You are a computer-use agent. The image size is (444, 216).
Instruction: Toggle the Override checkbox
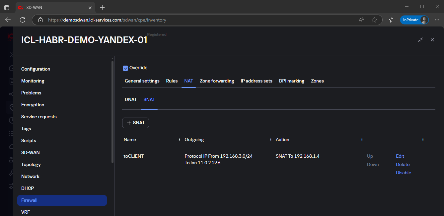coord(125,68)
